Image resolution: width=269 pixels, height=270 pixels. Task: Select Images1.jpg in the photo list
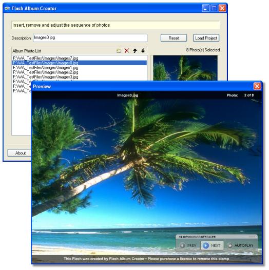pyautogui.click(x=80, y=68)
